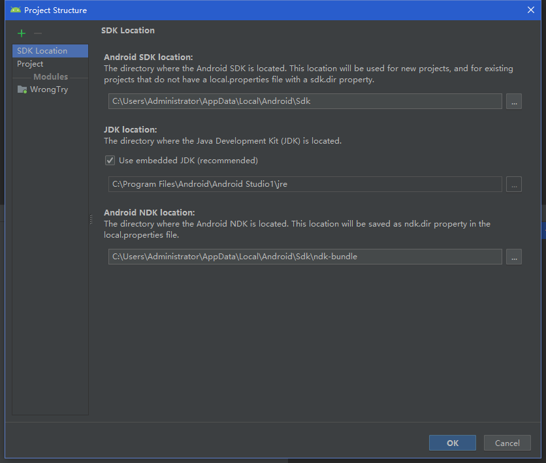Select the WrongTry module

[x=50, y=89]
